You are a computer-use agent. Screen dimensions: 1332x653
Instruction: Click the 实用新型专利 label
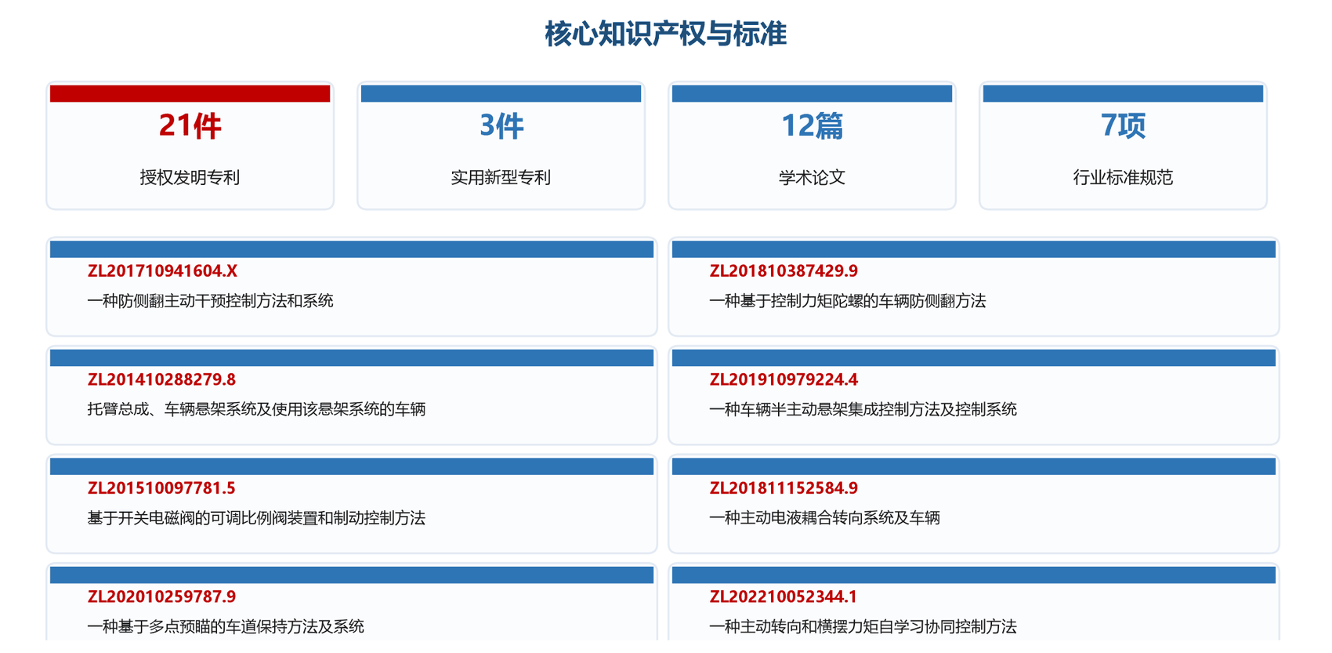pyautogui.click(x=501, y=177)
